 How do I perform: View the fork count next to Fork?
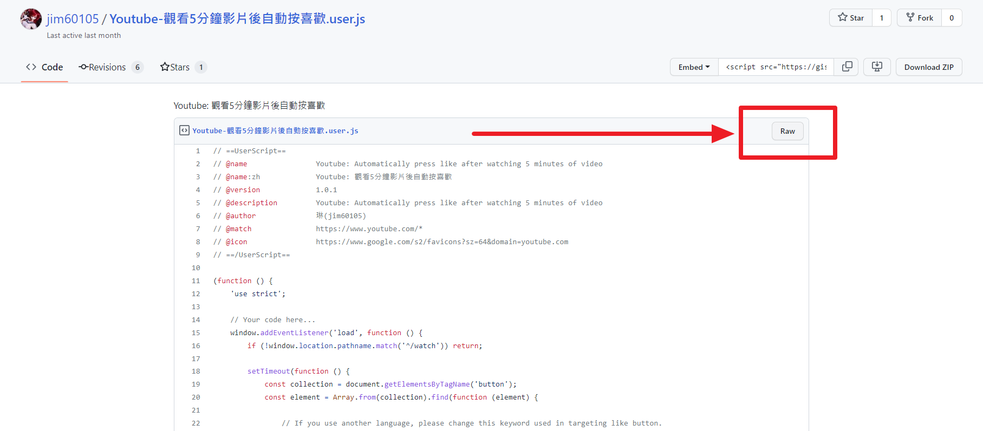click(x=951, y=18)
